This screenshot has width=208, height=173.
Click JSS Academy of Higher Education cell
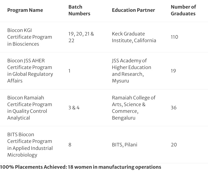131,71
